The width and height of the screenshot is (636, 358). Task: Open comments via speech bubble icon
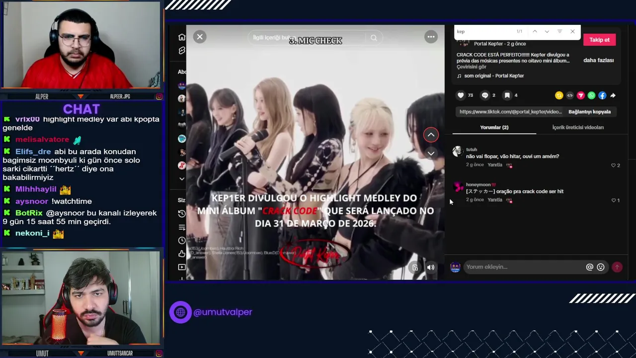pyautogui.click(x=485, y=95)
